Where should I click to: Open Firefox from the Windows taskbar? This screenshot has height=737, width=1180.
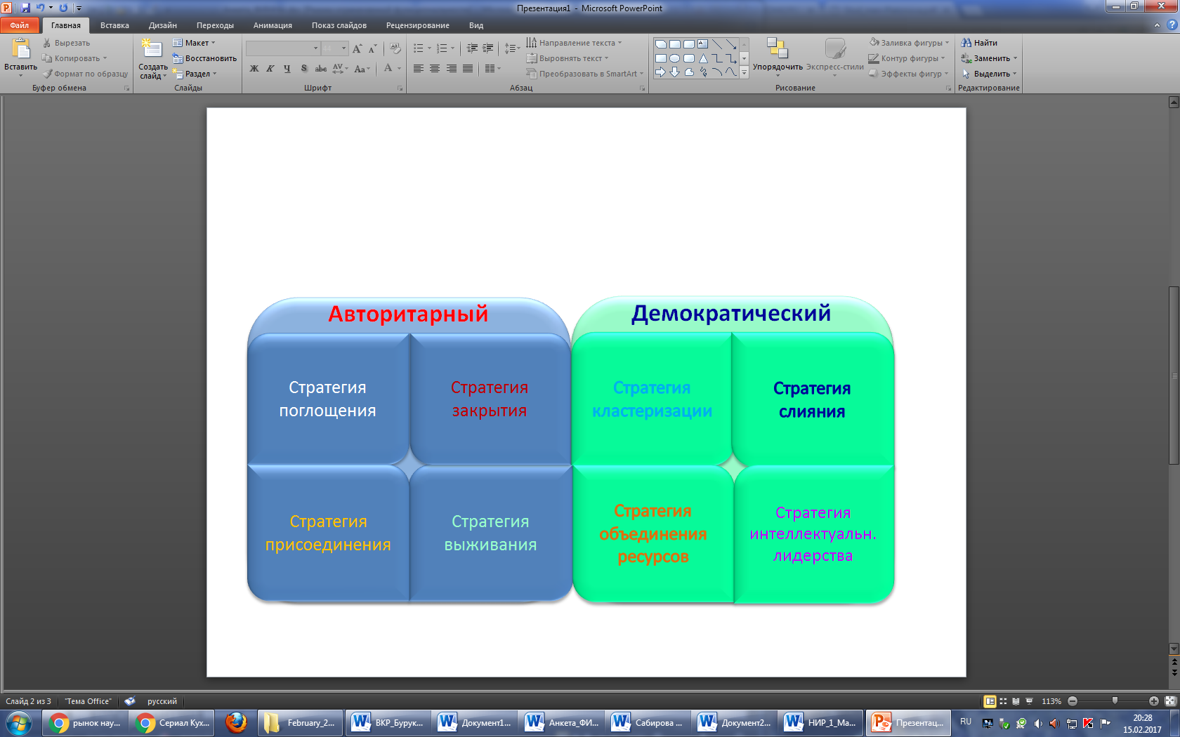point(236,722)
